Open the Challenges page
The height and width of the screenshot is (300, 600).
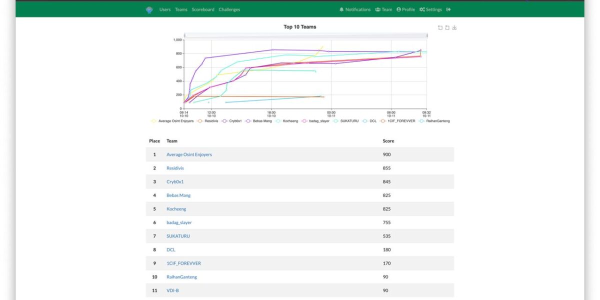click(229, 9)
